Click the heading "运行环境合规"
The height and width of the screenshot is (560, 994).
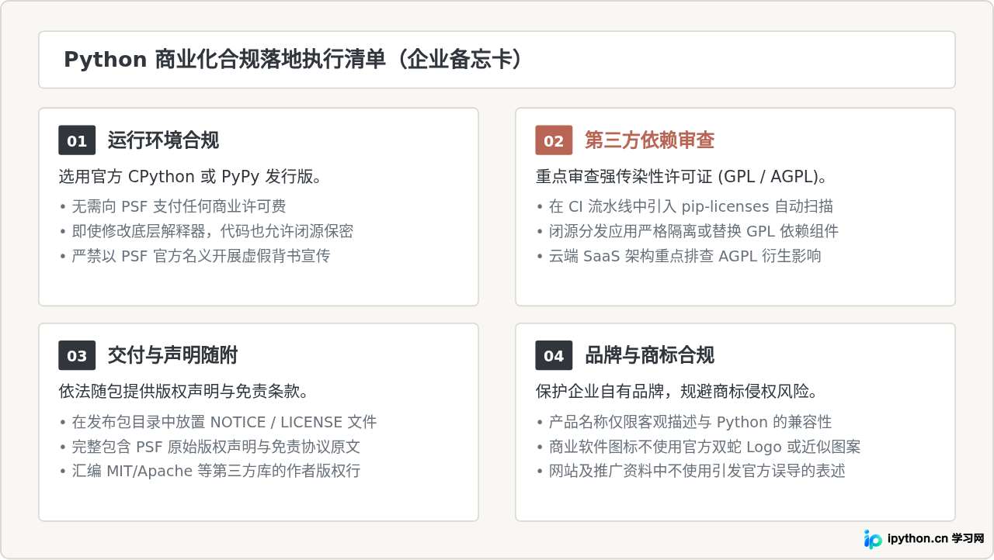point(163,140)
